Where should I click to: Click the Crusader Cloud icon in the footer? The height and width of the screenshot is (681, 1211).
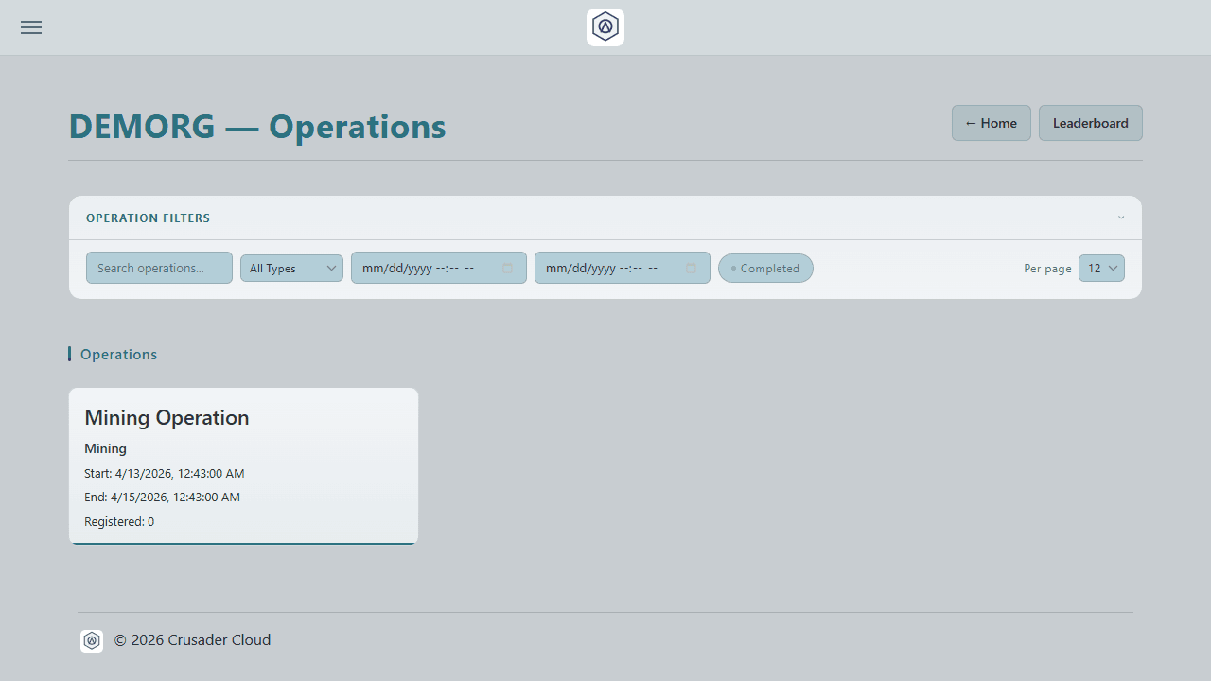[x=92, y=640]
